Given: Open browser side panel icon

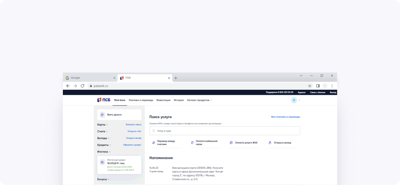Looking at the screenshot, I should (318, 86).
